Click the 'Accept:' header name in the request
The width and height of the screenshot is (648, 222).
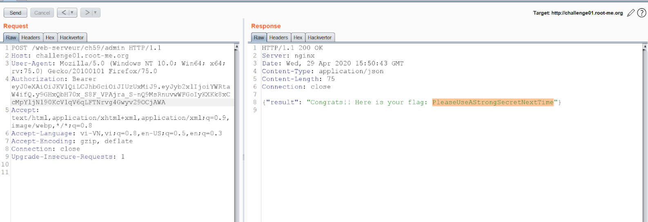[x=25, y=110]
